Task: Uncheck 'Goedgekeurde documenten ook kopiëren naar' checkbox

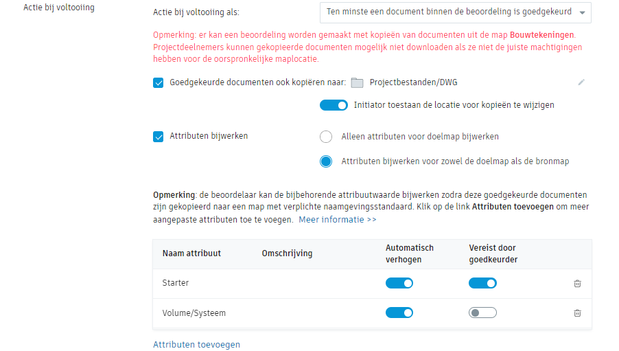Action: [159, 82]
